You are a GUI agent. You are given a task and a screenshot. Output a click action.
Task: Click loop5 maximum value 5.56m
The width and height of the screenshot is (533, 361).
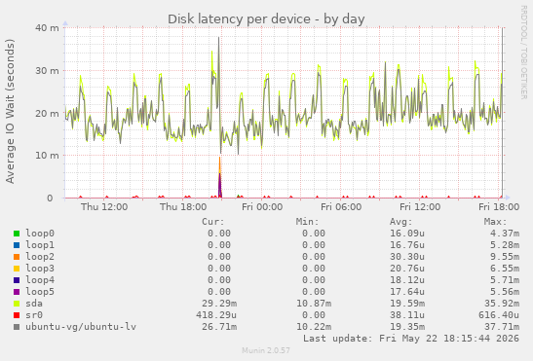505,292
